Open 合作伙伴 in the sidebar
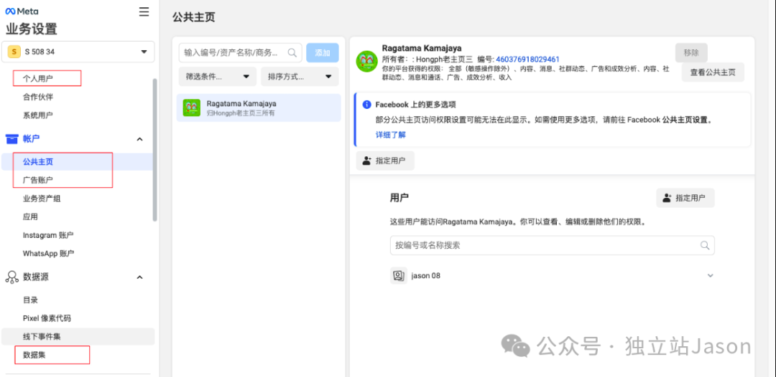This screenshot has height=377, width=776. click(37, 97)
